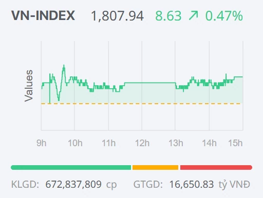The width and height of the screenshot is (263, 198).
Task: Click the 0.47% percentage change
Action: click(224, 16)
